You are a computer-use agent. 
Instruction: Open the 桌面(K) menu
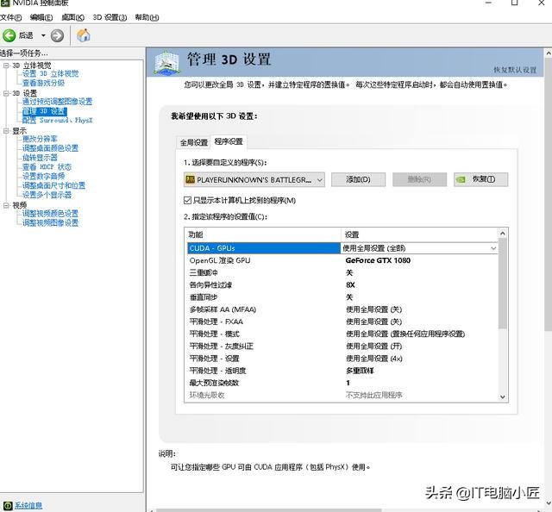click(x=72, y=17)
